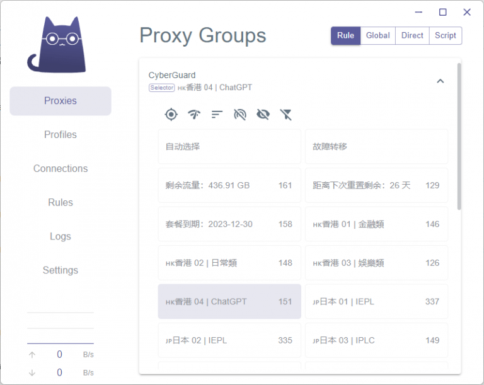Go to the Settings page

click(60, 270)
